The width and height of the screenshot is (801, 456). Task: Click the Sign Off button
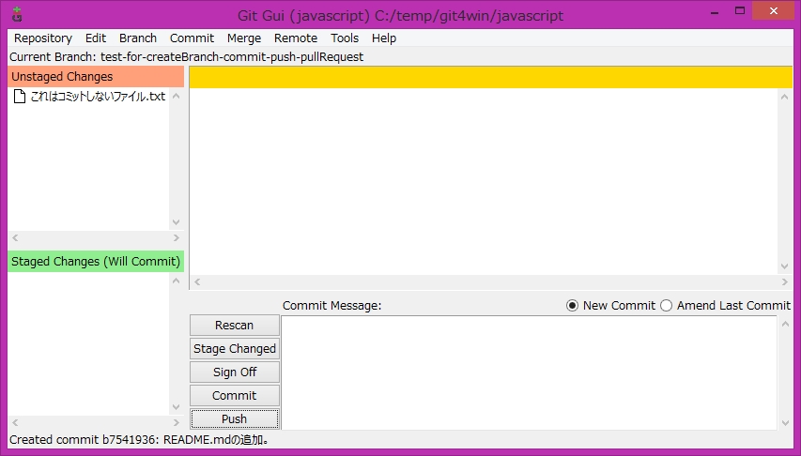(235, 372)
